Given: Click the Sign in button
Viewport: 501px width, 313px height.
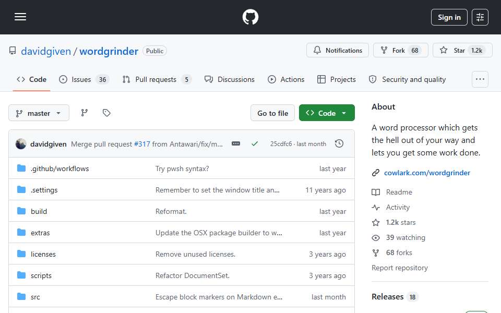Looking at the screenshot, I should click(449, 17).
